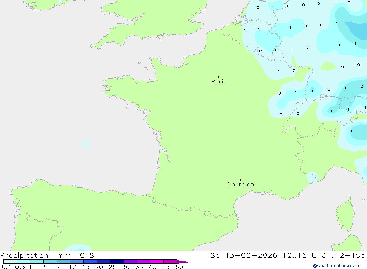Click the legend value label '0.5'
This screenshot has width=367, height=269.
pos(20,267)
